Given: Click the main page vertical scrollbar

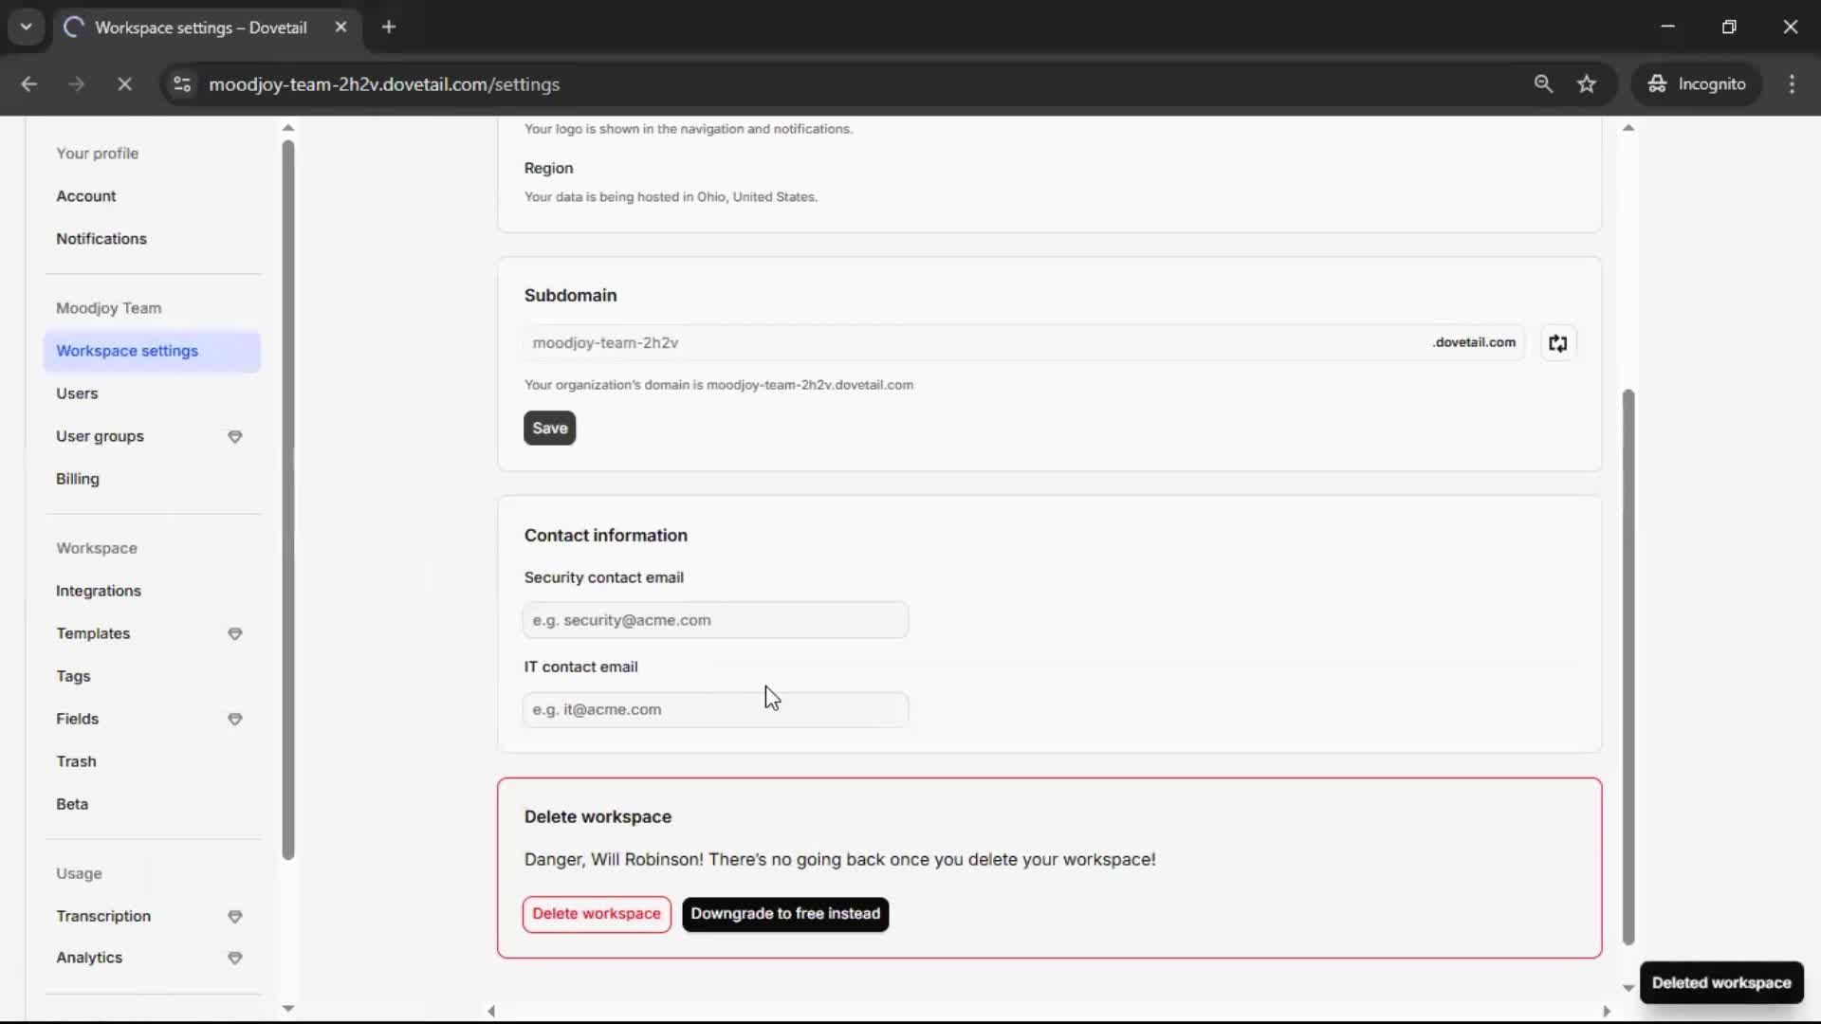Looking at the screenshot, I should click(x=1628, y=664).
